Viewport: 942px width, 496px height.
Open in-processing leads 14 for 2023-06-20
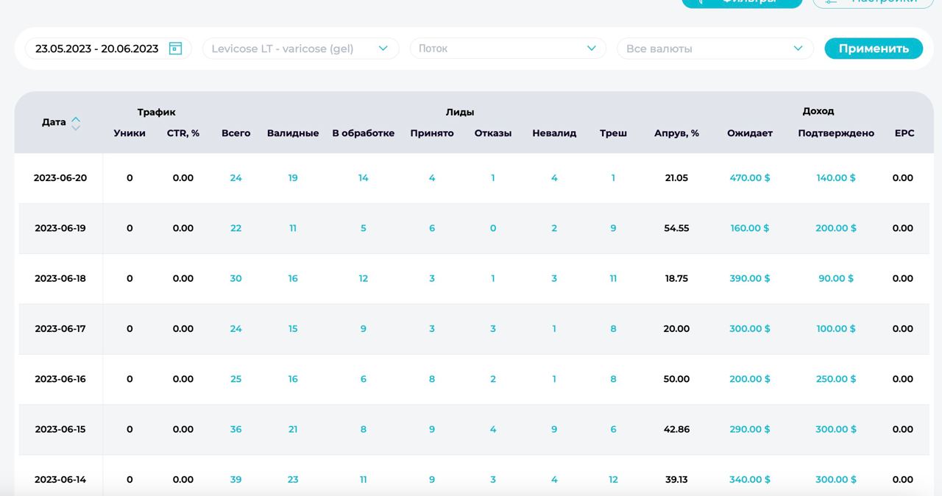click(364, 178)
